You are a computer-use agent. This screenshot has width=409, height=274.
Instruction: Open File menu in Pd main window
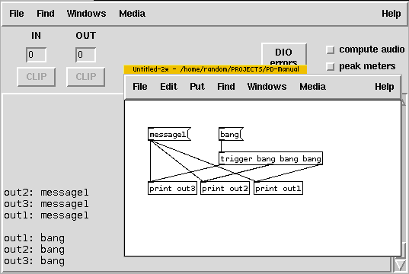pos(17,14)
